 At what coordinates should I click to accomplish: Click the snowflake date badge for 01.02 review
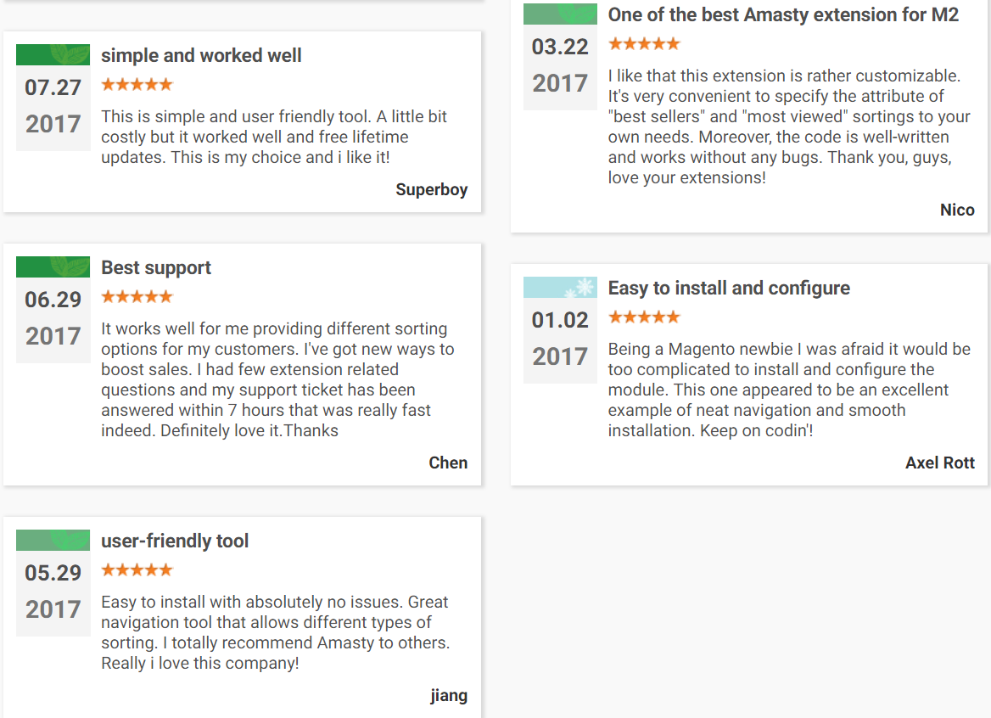click(x=560, y=330)
